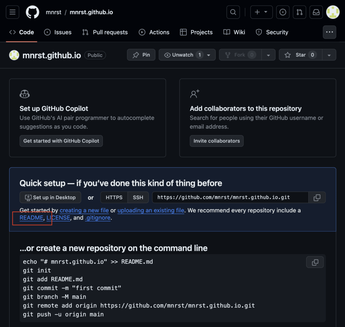
Task: Open the README link
Action: (31, 218)
